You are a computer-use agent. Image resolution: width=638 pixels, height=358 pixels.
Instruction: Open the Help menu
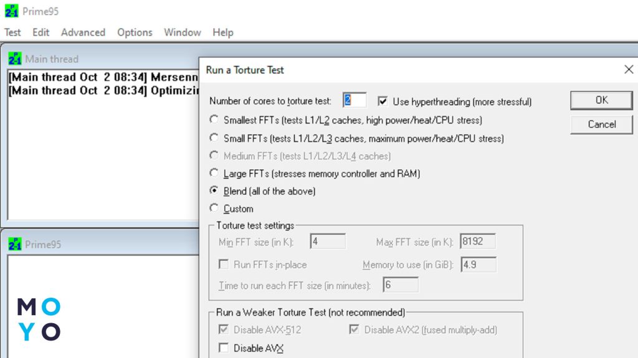(222, 32)
